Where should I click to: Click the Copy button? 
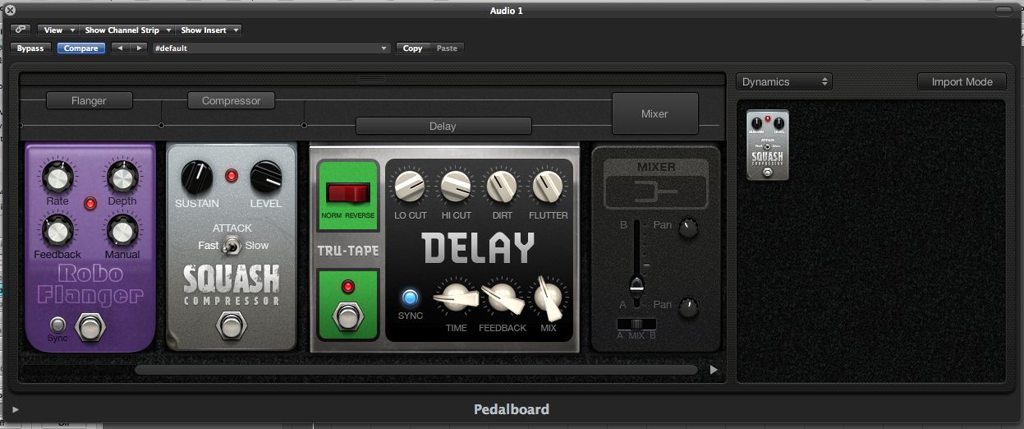412,48
